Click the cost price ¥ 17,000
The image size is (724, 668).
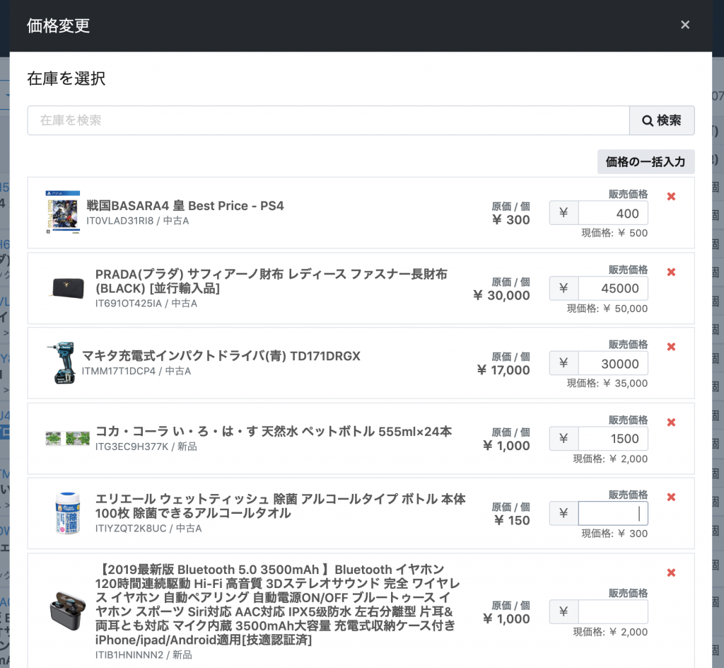[503, 371]
